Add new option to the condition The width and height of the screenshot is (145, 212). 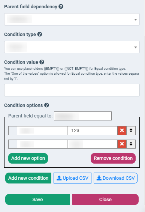pos(28,158)
